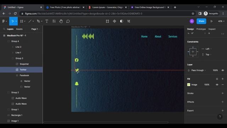Viewport: 227px width, 128px height.
Task: Add an effect with plus
Action: [223, 102]
